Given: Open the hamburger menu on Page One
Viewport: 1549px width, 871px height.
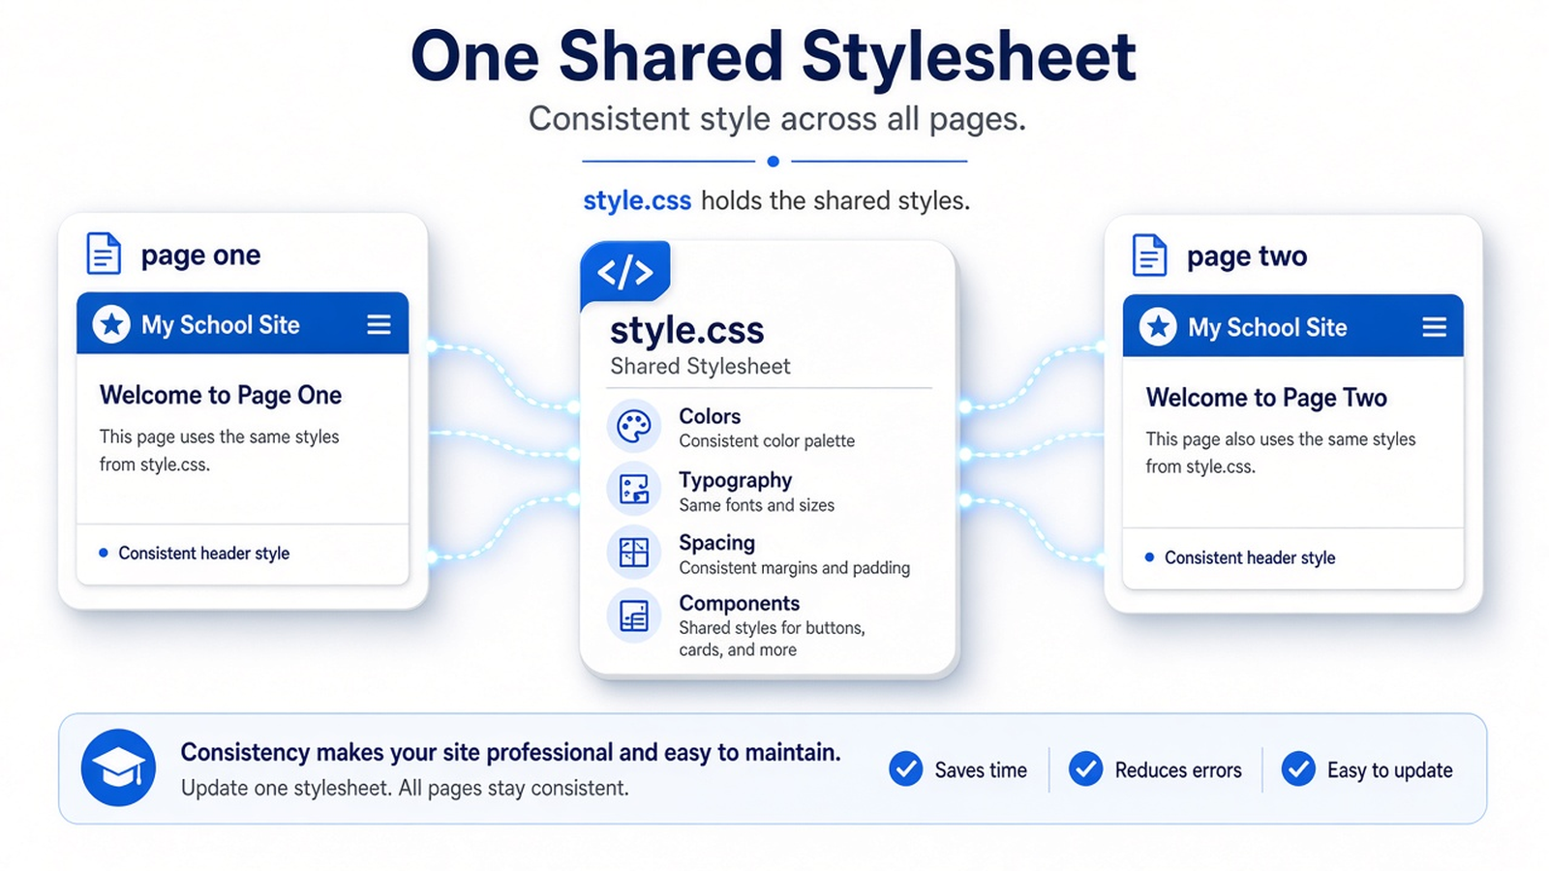Looking at the screenshot, I should pyautogui.click(x=380, y=324).
